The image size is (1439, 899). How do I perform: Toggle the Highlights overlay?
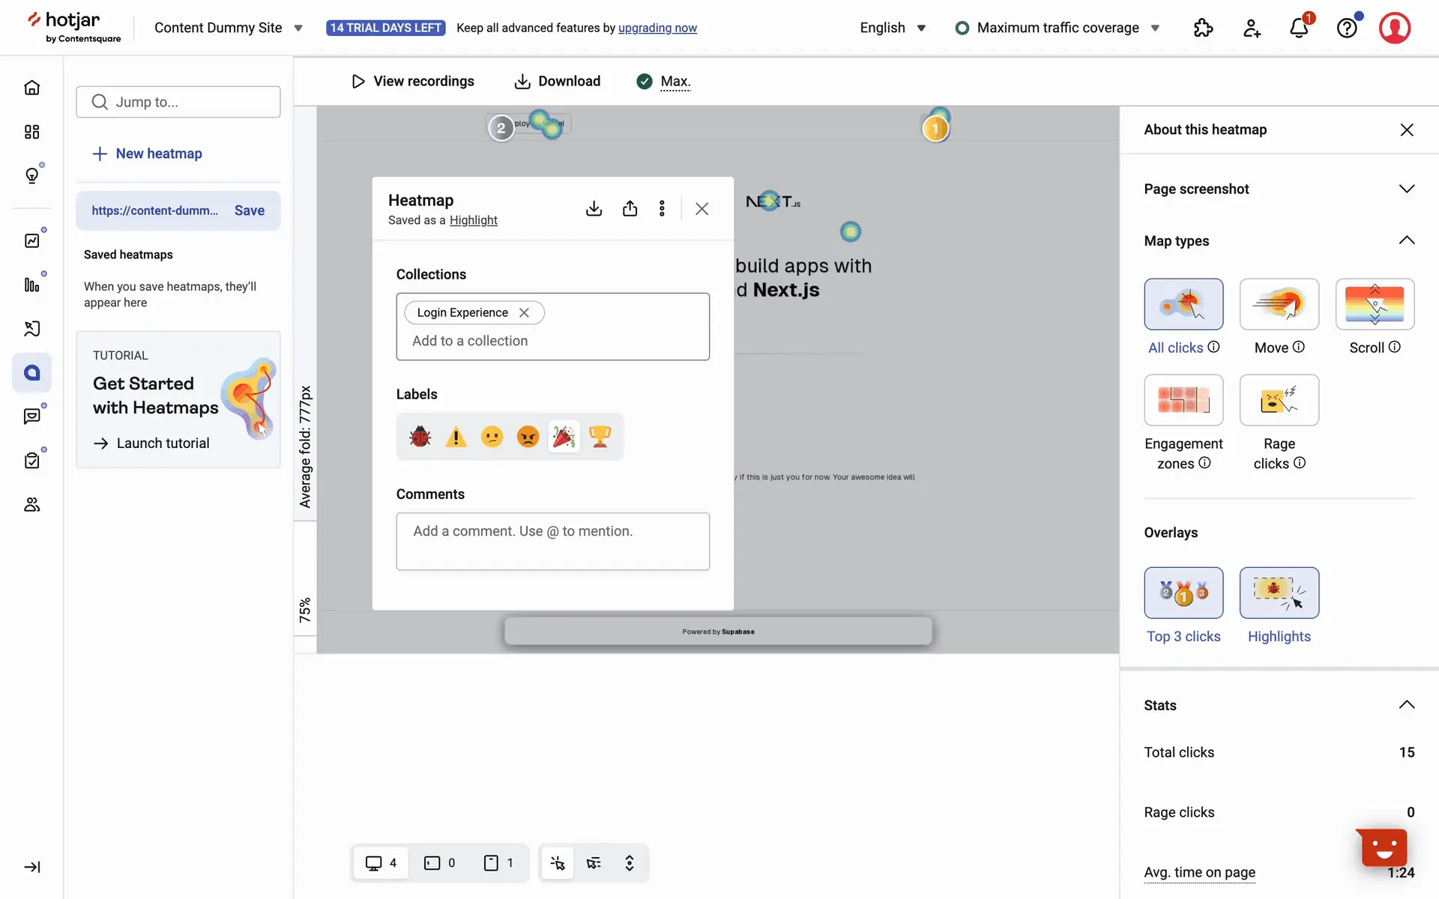point(1279,593)
